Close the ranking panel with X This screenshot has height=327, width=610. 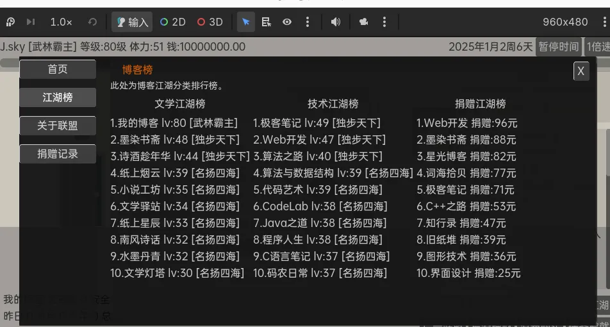pos(581,71)
